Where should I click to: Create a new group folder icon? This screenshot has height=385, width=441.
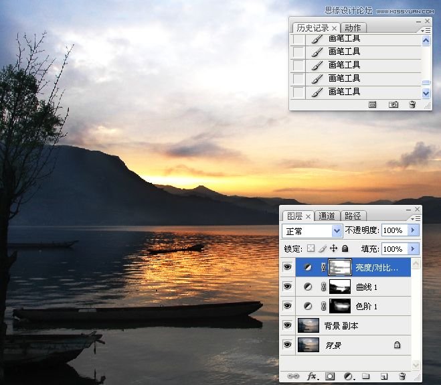(365, 376)
